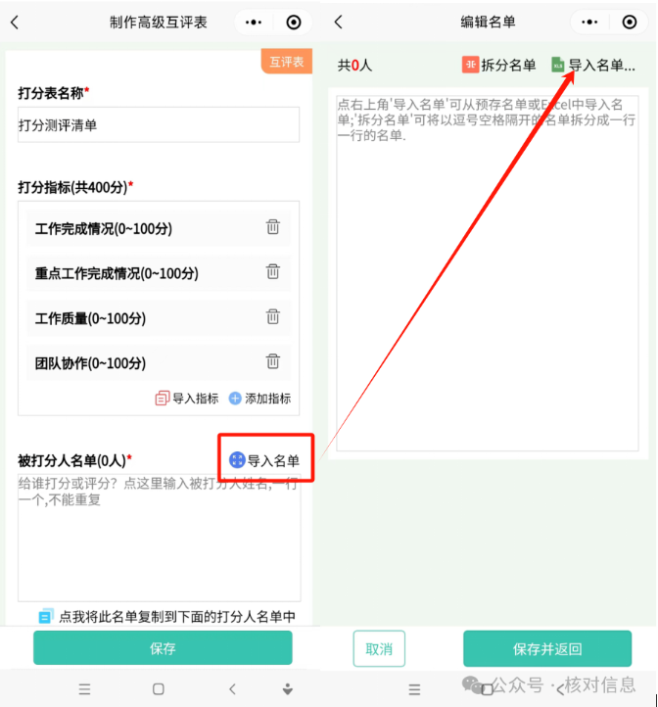The height and width of the screenshot is (707, 658).
Task: Remove 工作质量 indicator using trash icon
Action: pos(272,316)
